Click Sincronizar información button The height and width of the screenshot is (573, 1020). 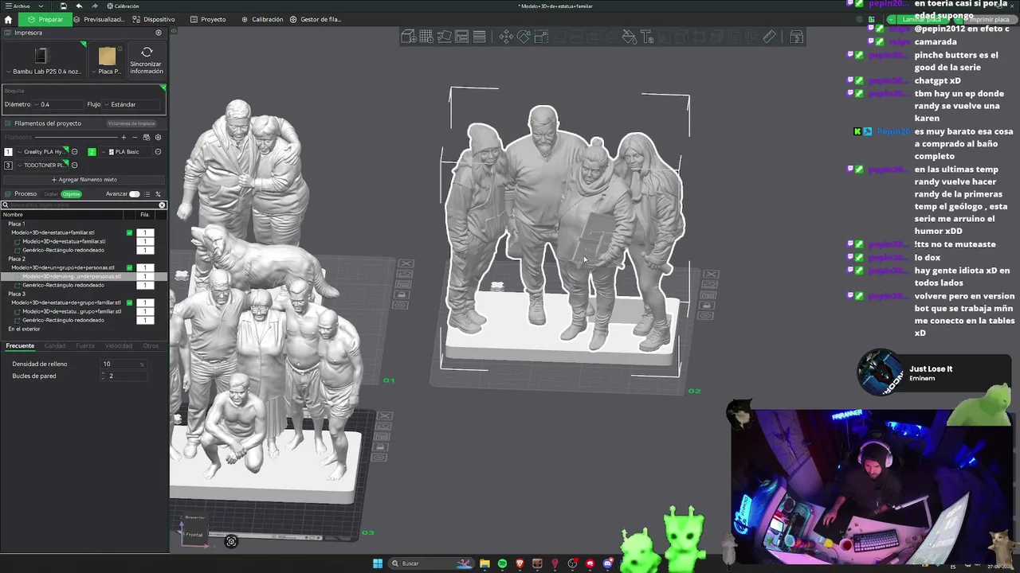click(147, 61)
